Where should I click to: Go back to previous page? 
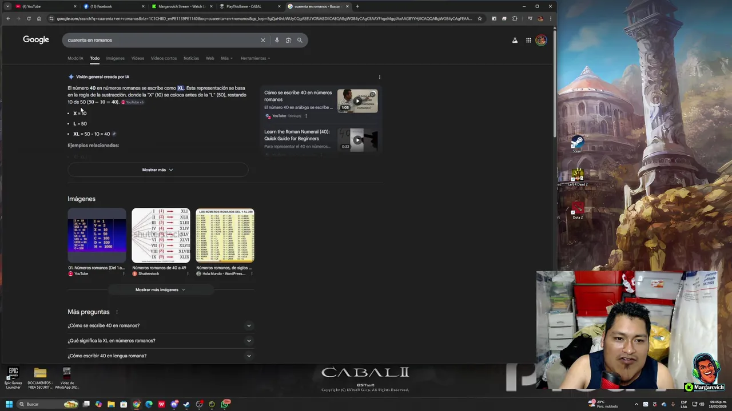coord(8,18)
